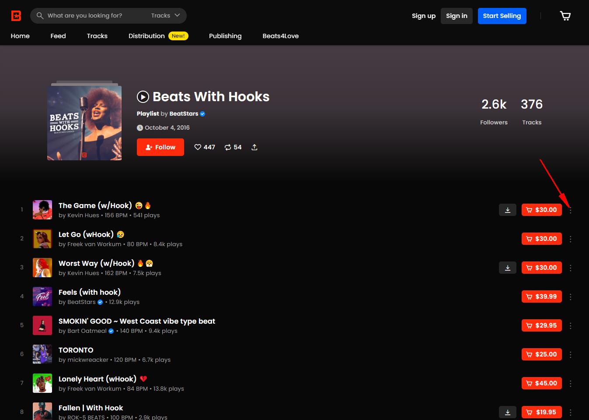Screen dimensions: 589x420
Task: Repost the playlist via repost icon
Action: 228,147
